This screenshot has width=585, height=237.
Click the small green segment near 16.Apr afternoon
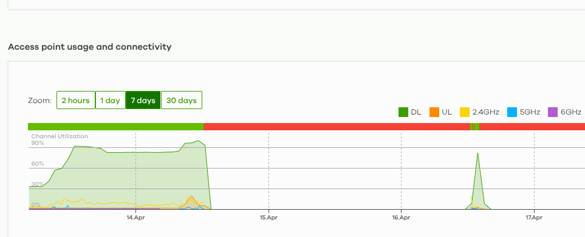tap(477, 127)
